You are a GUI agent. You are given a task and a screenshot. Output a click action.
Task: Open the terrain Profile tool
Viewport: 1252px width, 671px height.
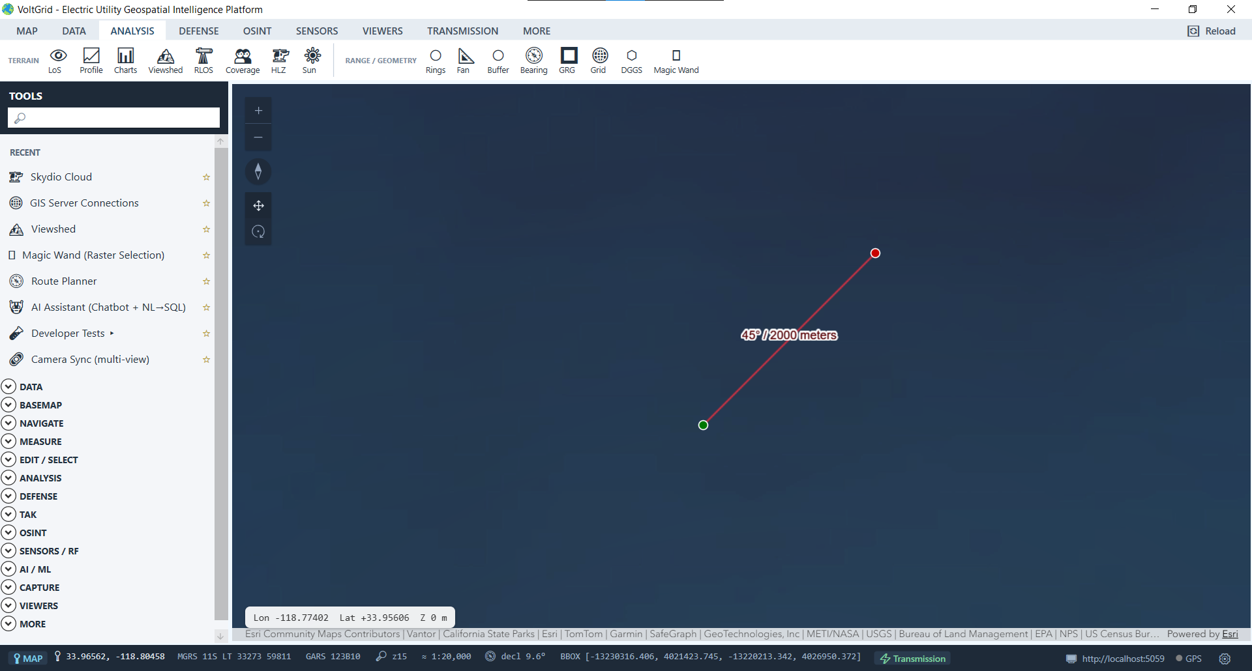(x=91, y=61)
